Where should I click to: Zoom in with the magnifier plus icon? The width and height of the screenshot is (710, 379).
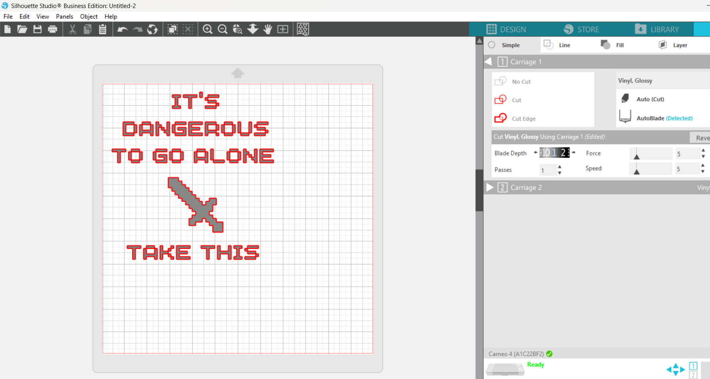(207, 29)
